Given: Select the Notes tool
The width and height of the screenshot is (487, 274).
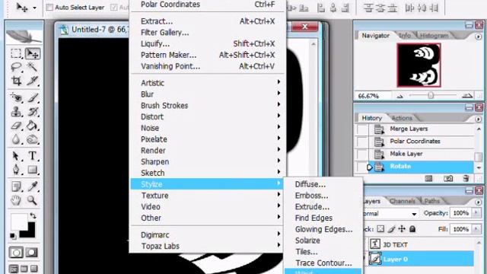Looking at the screenshot, I should (16, 186).
